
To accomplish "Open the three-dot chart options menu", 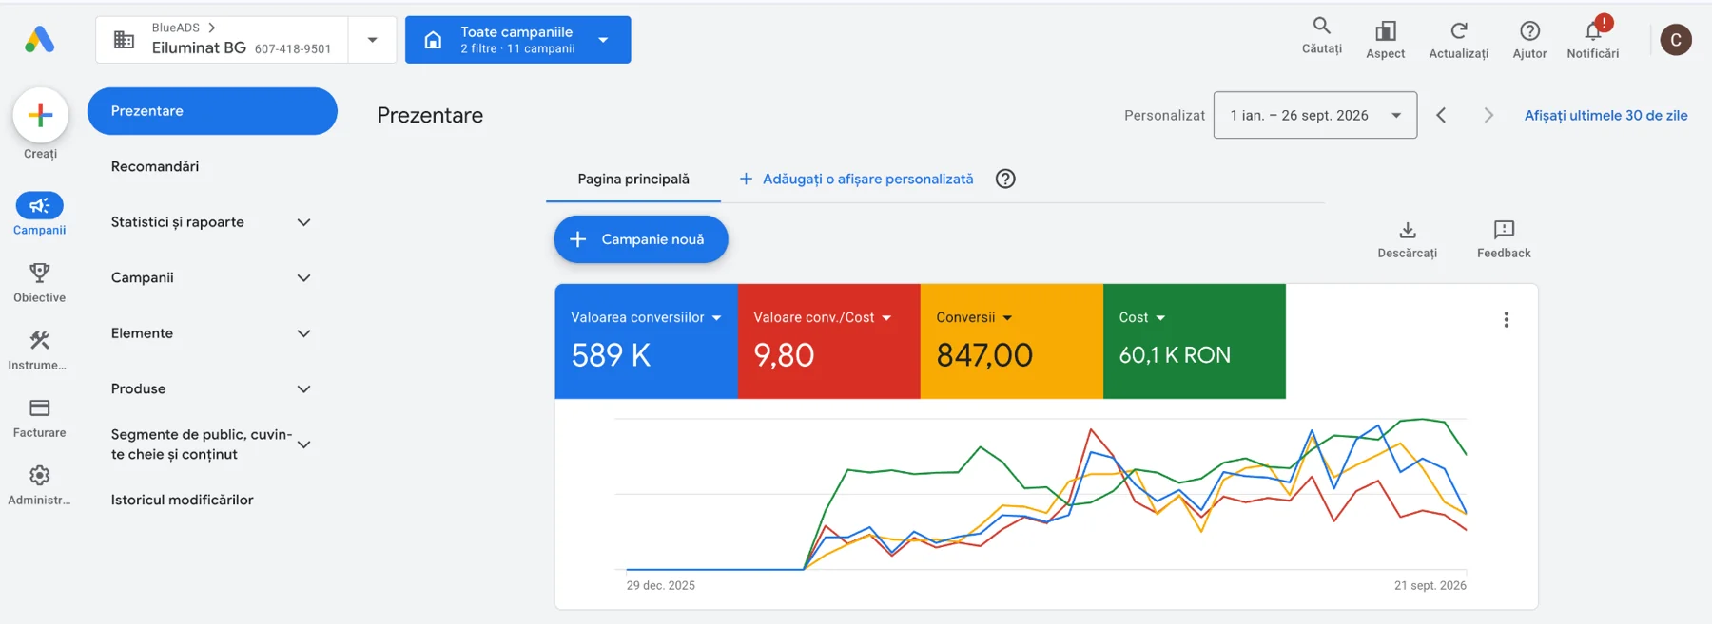I will (x=1506, y=320).
